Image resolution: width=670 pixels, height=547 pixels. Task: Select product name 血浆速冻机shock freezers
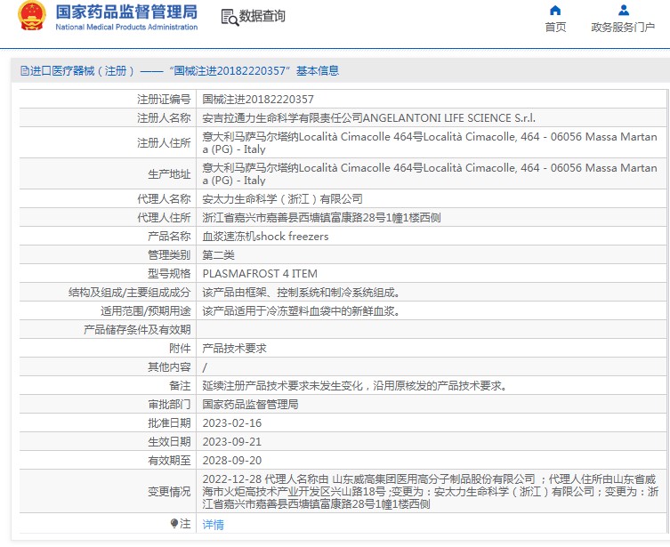[x=265, y=236]
